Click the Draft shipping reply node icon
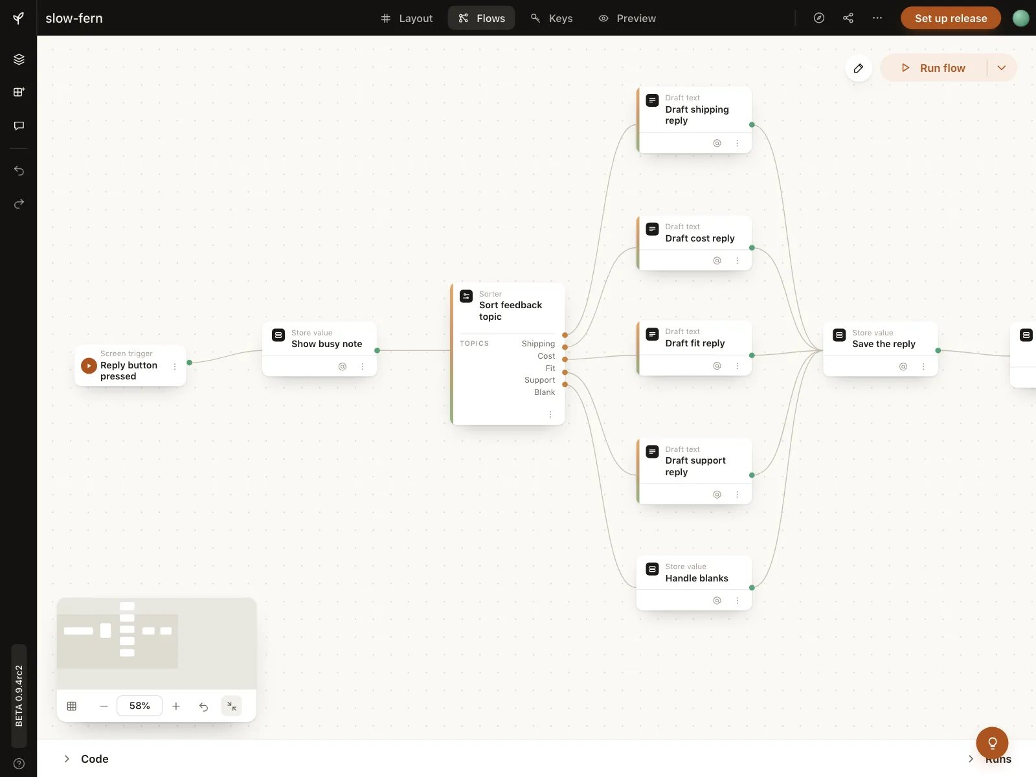 tap(653, 100)
